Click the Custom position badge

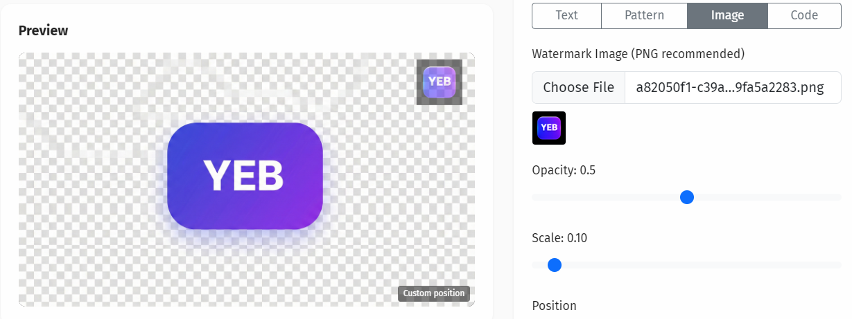click(434, 293)
